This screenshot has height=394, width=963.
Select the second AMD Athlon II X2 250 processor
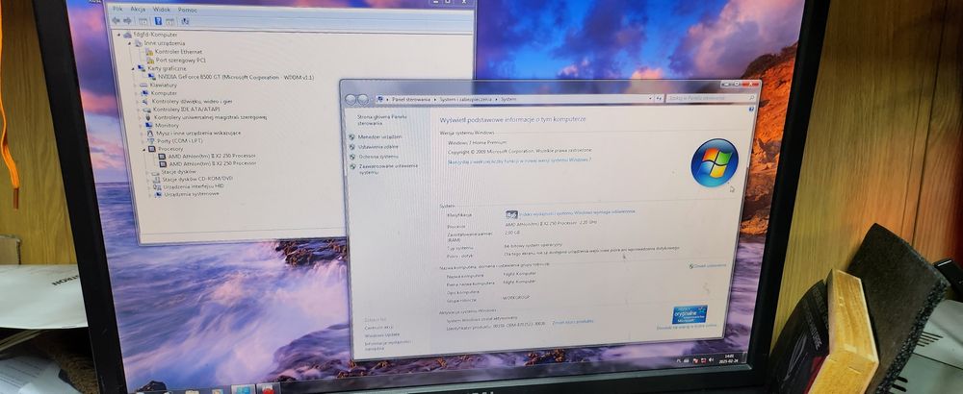[x=213, y=163]
